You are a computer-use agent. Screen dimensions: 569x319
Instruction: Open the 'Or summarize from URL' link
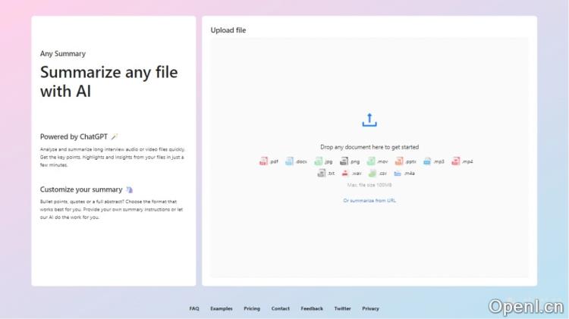click(x=369, y=201)
